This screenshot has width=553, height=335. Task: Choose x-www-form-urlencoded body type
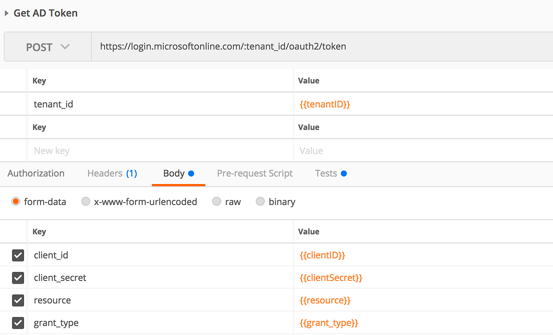pos(86,201)
